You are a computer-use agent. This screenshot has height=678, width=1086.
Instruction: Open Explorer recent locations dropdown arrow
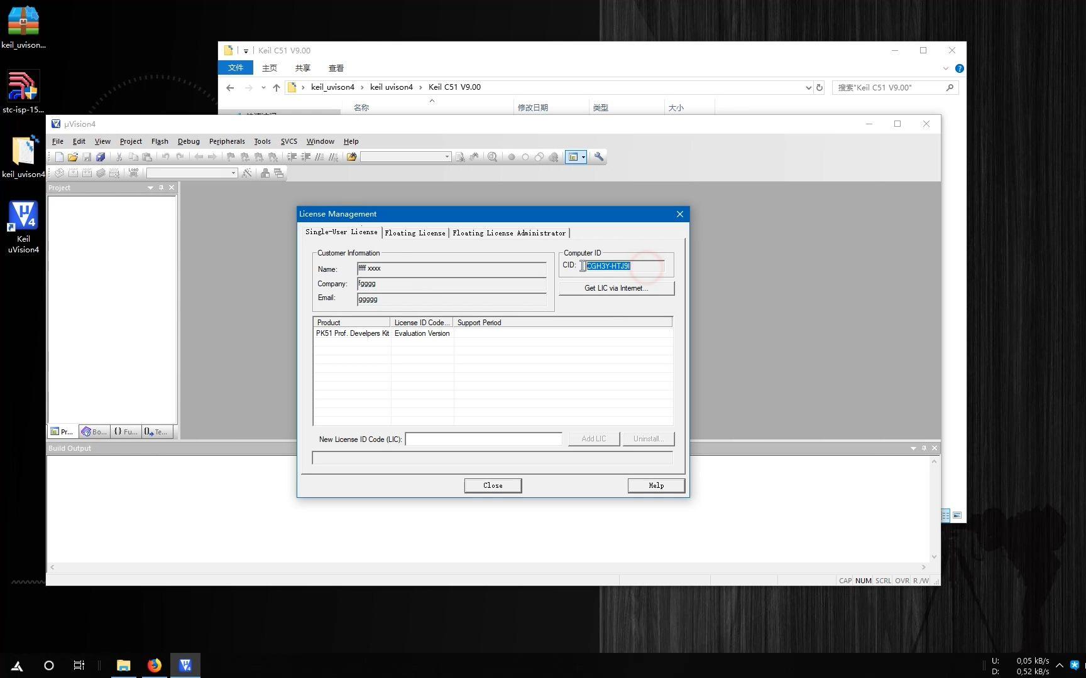[263, 88]
